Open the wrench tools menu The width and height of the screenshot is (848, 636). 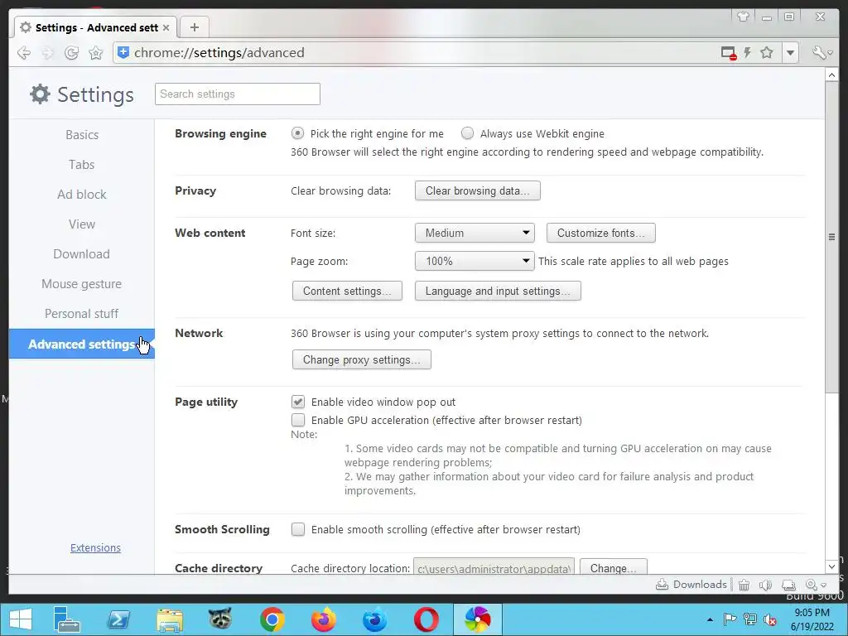pyautogui.click(x=821, y=52)
